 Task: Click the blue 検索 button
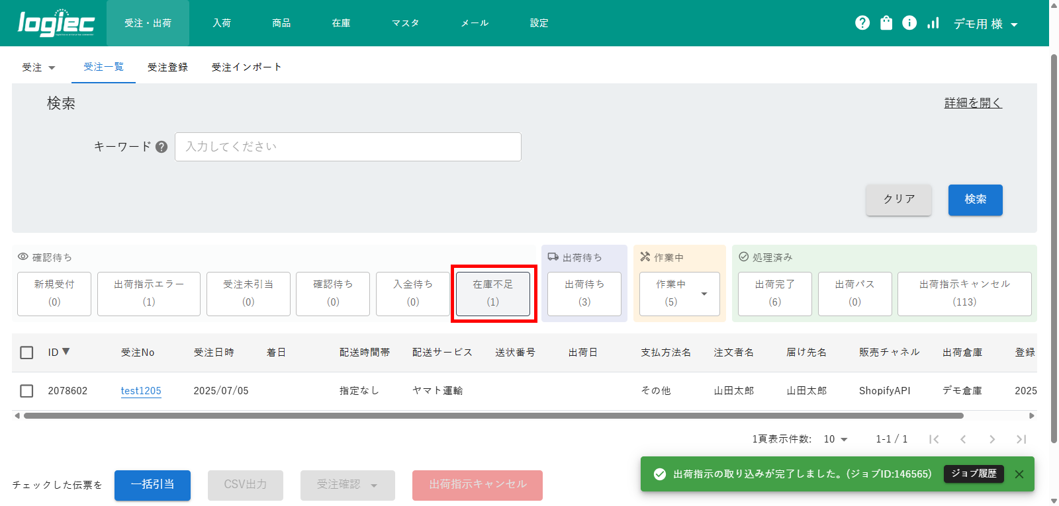click(x=975, y=200)
